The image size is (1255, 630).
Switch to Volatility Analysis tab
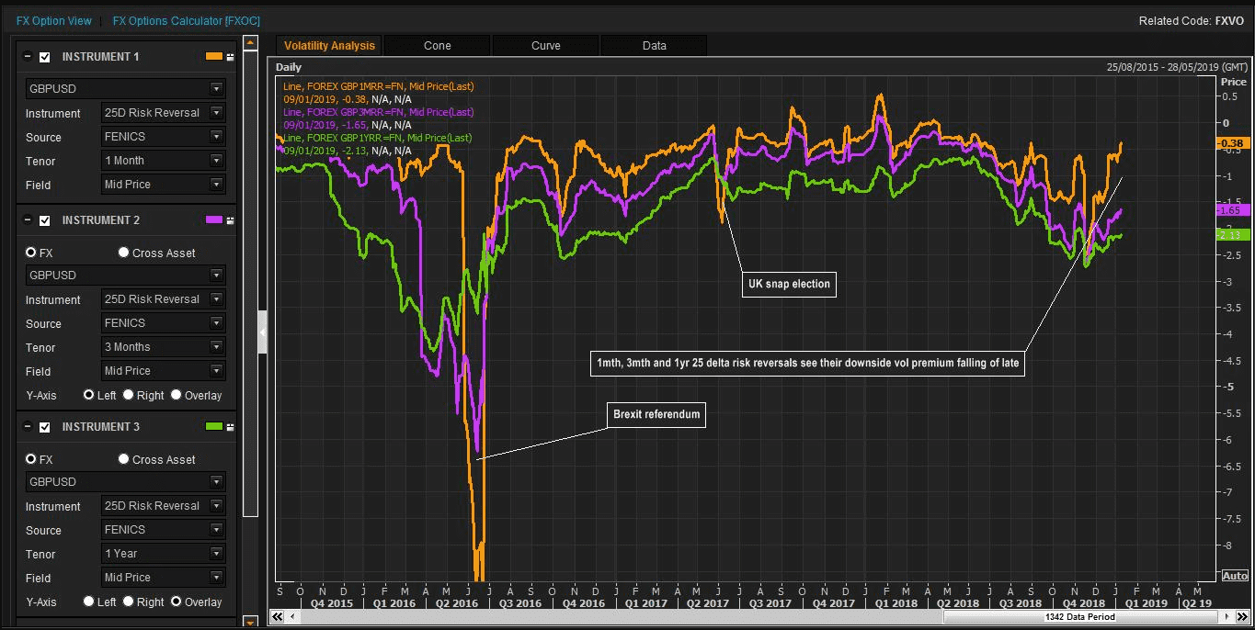[x=329, y=46]
